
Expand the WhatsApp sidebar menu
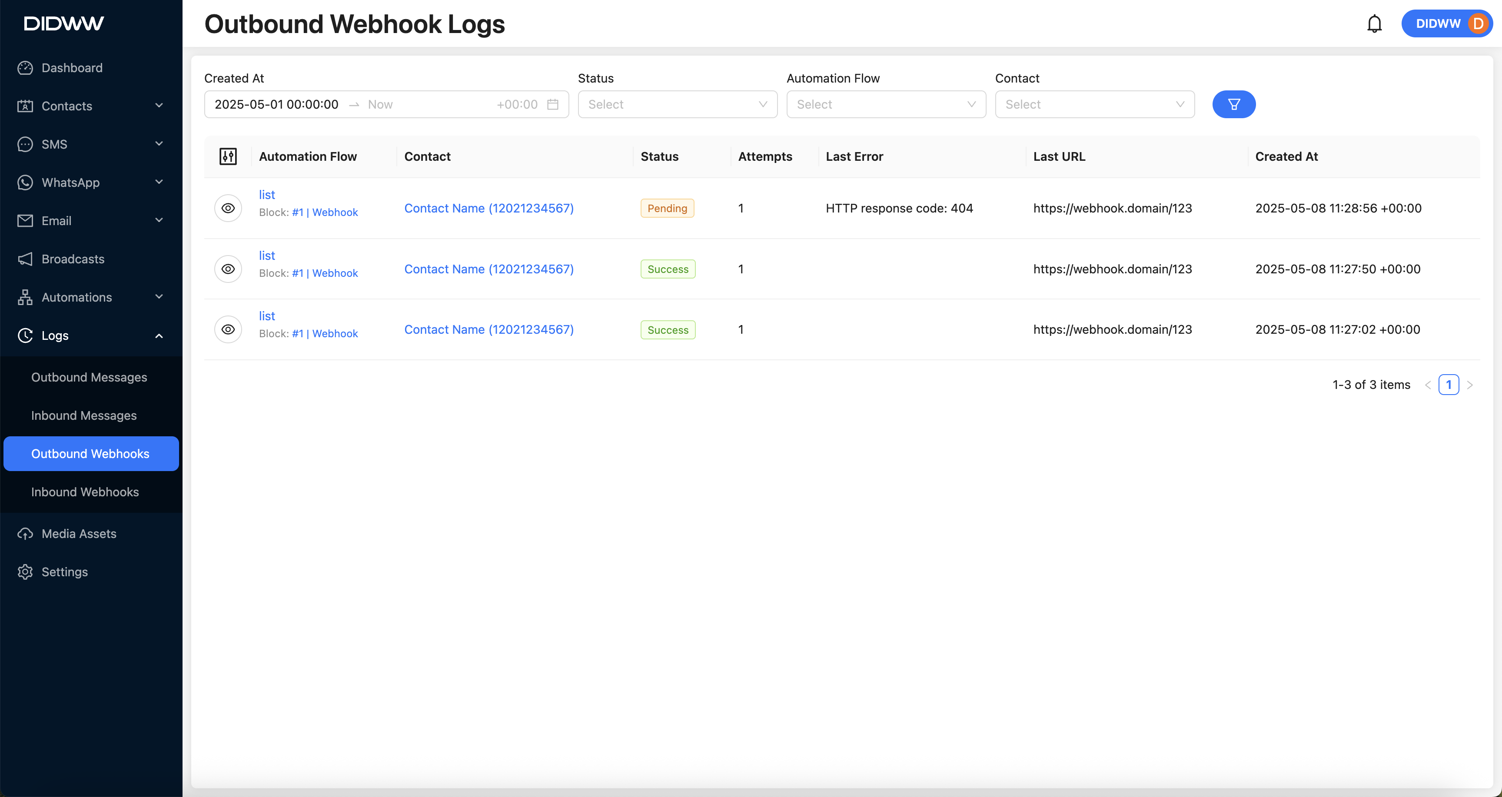click(90, 183)
